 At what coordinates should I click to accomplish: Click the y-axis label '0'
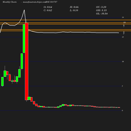coord(122,111)
